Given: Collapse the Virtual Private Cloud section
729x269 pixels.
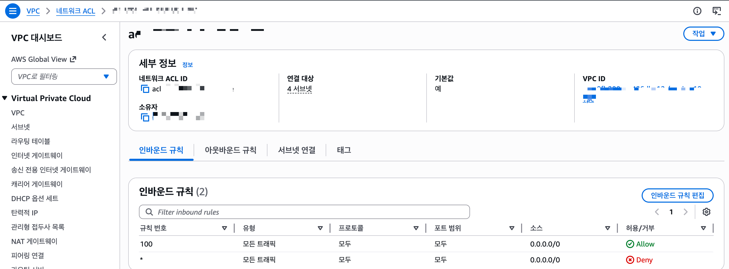Looking at the screenshot, I should (5, 98).
